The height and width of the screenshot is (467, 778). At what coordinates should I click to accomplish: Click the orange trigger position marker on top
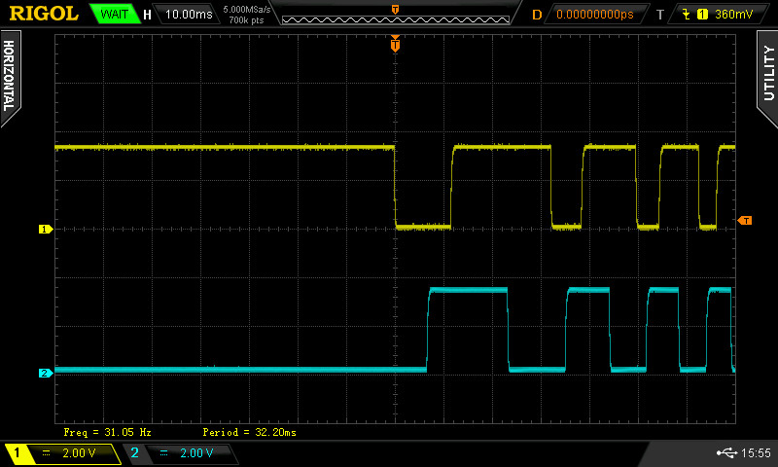tap(395, 43)
